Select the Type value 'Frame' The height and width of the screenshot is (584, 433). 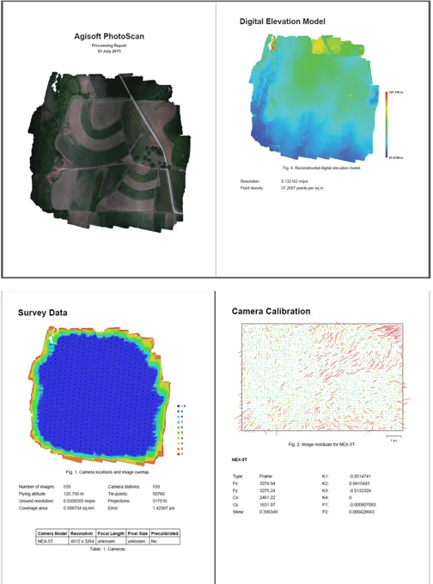pyautogui.click(x=265, y=477)
